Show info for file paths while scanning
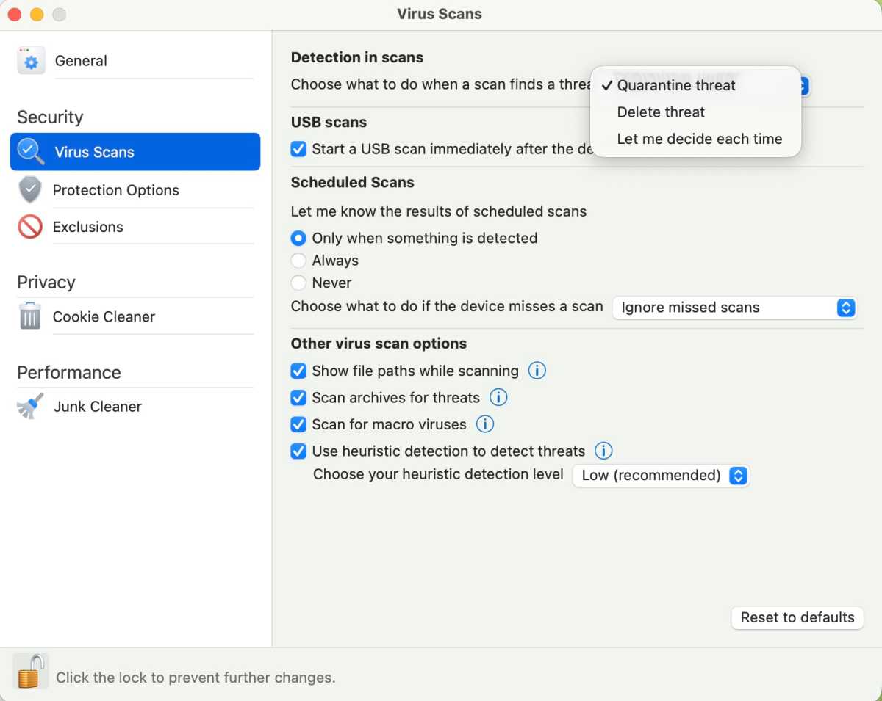This screenshot has height=701, width=882. tap(537, 371)
